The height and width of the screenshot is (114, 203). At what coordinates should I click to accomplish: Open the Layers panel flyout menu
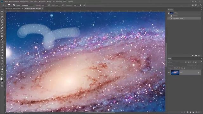point(201,59)
